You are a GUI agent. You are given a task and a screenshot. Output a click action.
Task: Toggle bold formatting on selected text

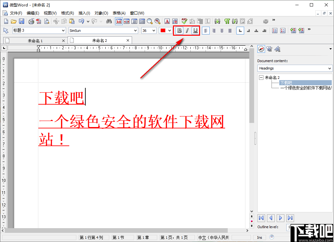179,31
